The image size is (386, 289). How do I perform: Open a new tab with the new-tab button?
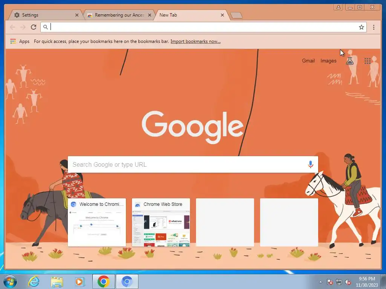(236, 15)
